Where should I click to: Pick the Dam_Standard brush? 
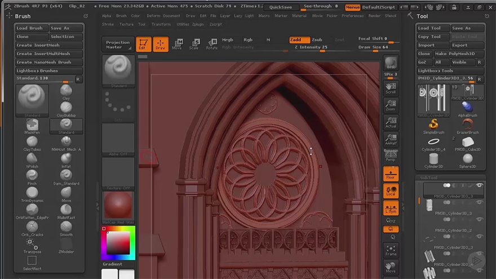66,178
